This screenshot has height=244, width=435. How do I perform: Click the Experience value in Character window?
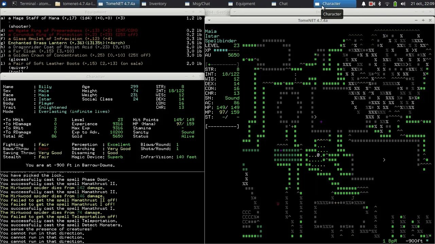coord(118,124)
